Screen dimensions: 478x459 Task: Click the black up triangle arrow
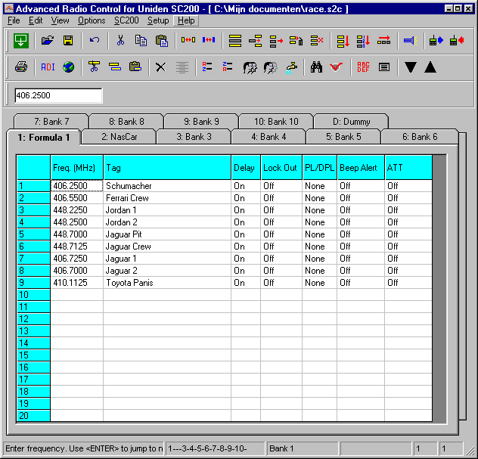(x=430, y=67)
